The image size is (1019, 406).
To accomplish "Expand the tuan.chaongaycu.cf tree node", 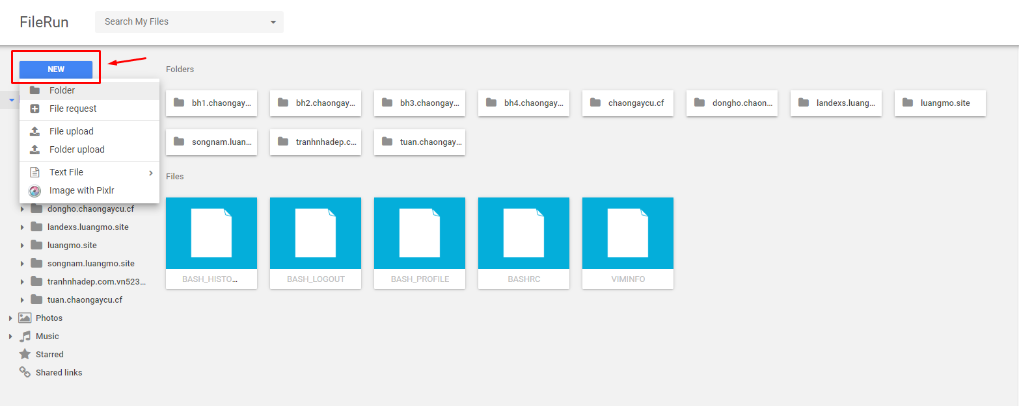I will click(22, 300).
